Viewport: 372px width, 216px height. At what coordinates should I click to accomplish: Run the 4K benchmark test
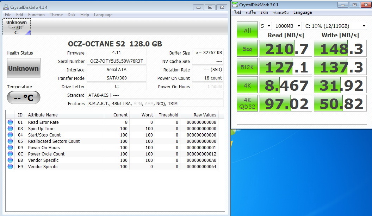[x=247, y=85]
